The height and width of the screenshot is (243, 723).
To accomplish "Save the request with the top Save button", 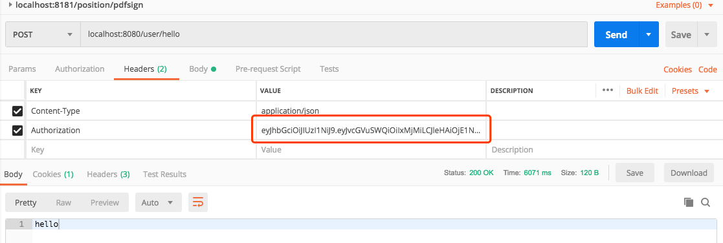I will click(681, 34).
